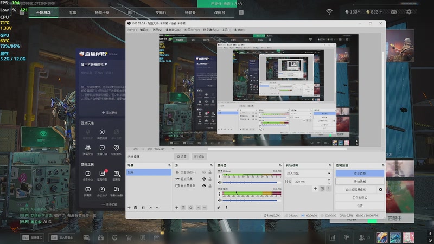The width and height of the screenshot is (434, 244).
Task: Open virtual camera settings gear icon
Action: [x=381, y=189]
